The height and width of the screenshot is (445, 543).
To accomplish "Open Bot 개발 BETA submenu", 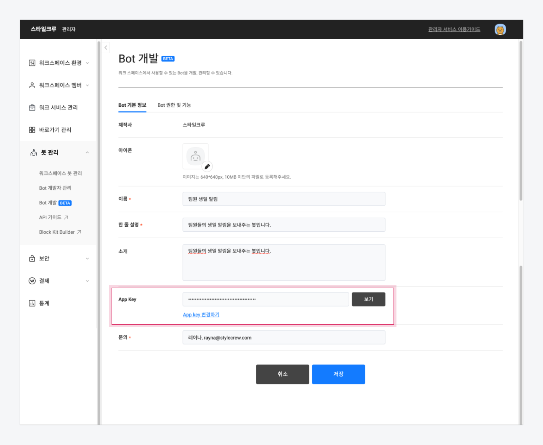I will coord(55,203).
